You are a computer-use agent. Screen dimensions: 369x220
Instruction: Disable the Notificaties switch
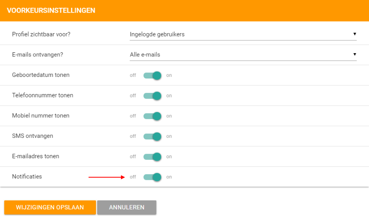coord(153,177)
